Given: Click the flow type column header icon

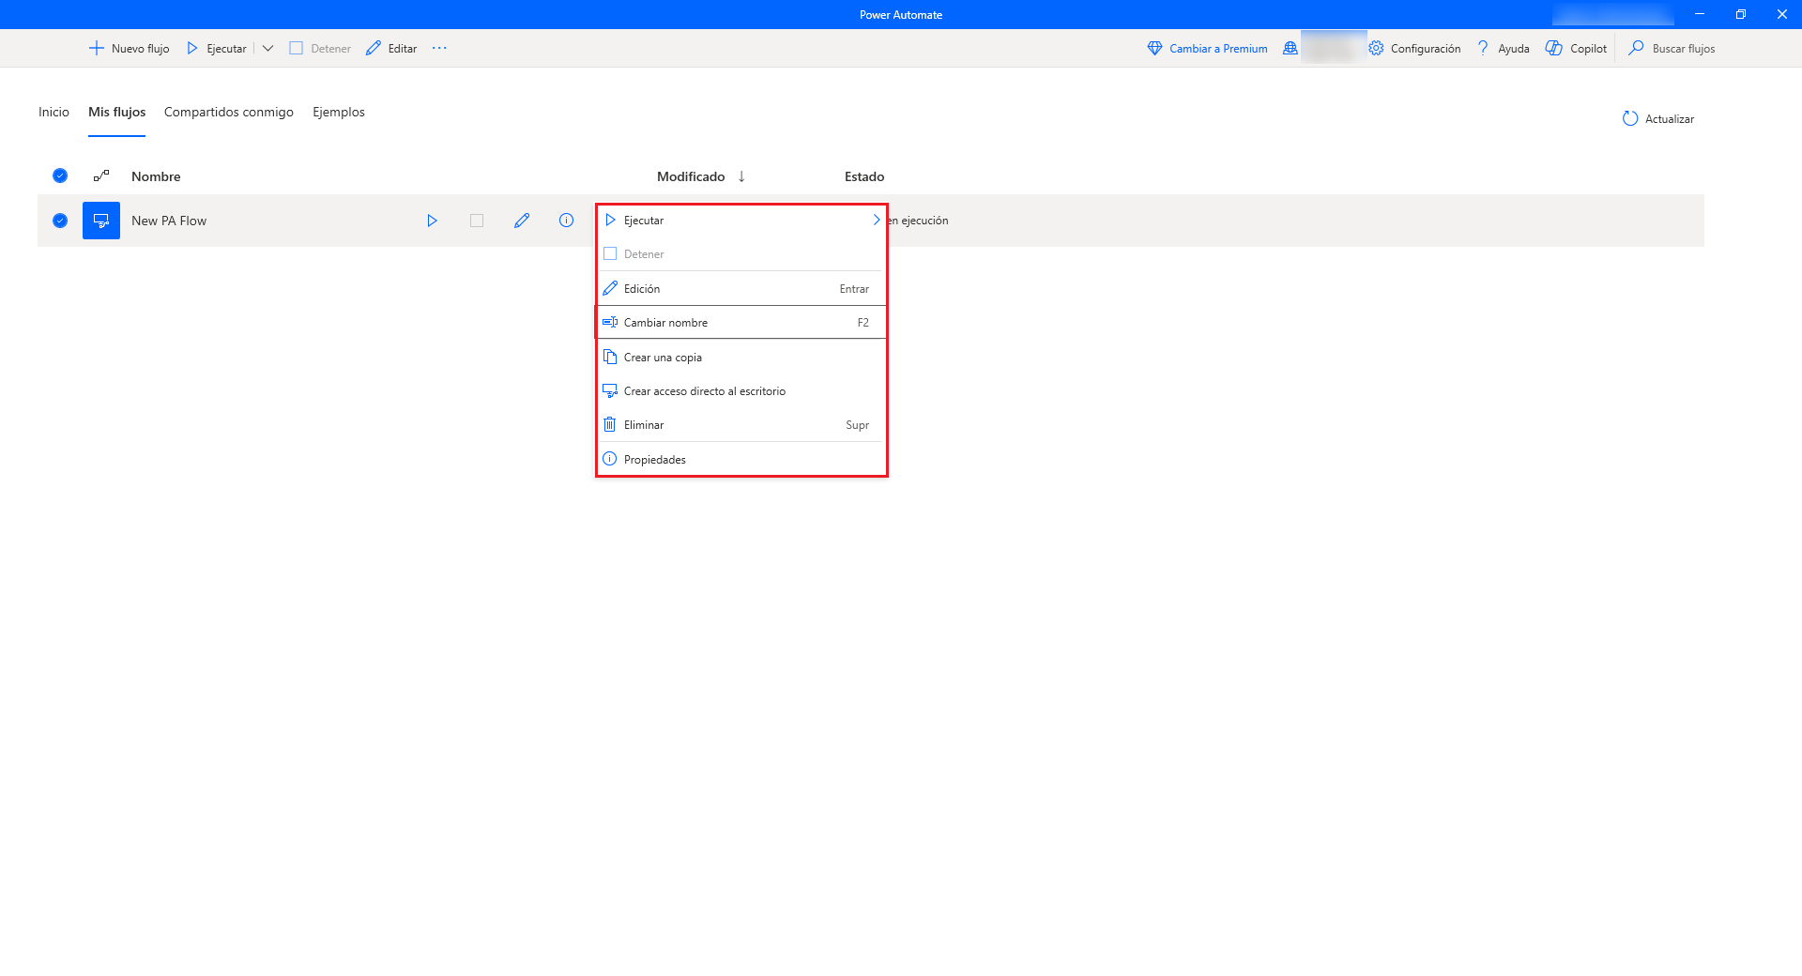Looking at the screenshot, I should [101, 175].
